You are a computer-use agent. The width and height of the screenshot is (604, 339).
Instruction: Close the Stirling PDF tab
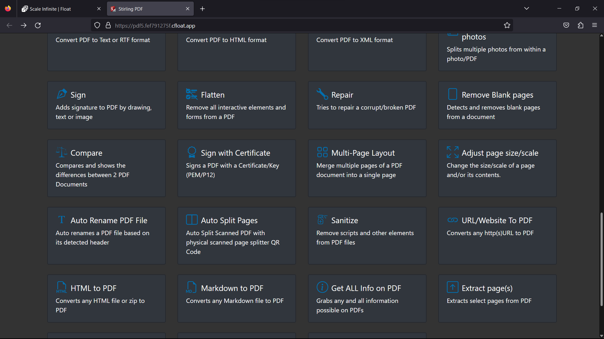tap(187, 9)
